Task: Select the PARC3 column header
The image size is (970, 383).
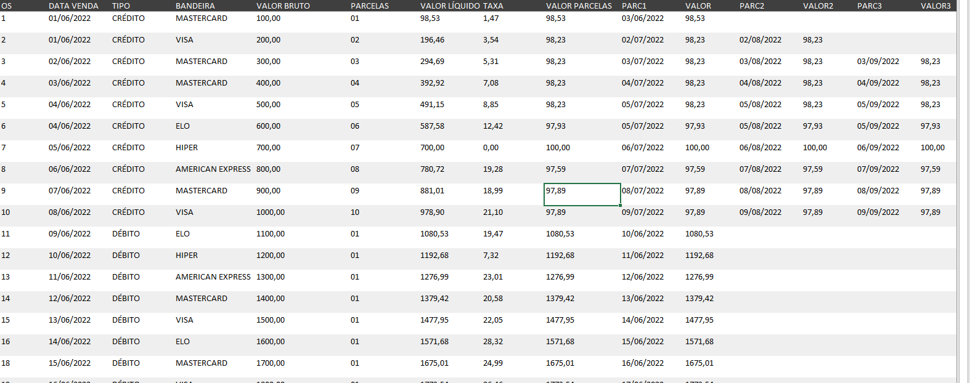Action: coord(870,6)
